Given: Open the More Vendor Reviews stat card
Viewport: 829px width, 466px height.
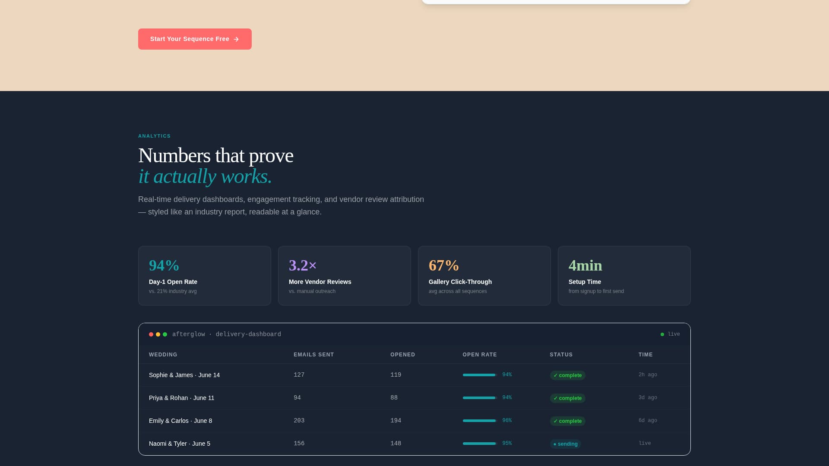Looking at the screenshot, I should click(345, 276).
